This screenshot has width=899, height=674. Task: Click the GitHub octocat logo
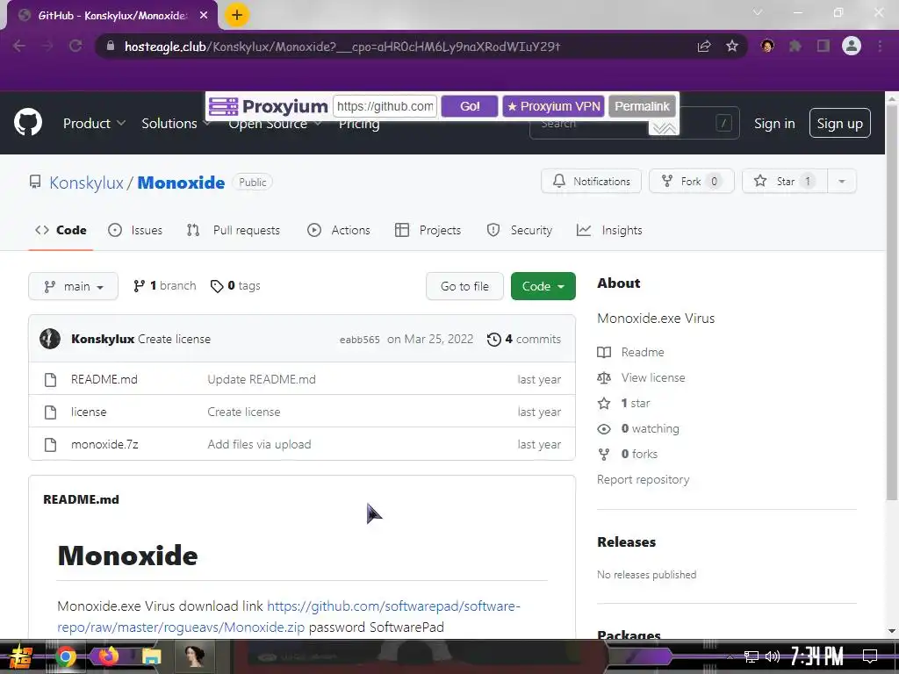(28, 122)
